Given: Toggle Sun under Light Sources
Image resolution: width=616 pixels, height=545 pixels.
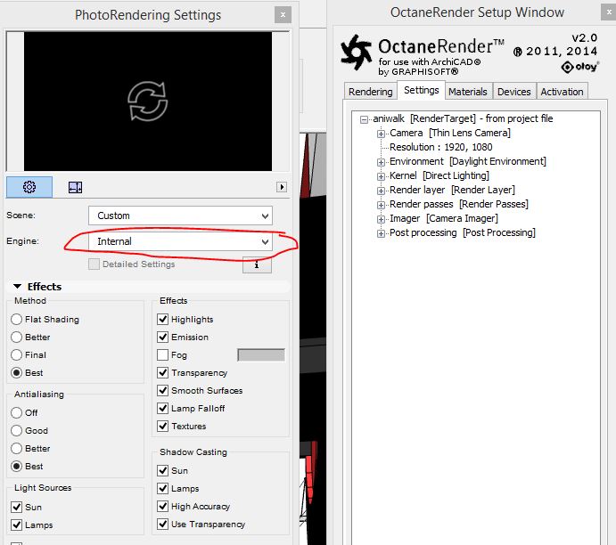Looking at the screenshot, I should click(17, 507).
